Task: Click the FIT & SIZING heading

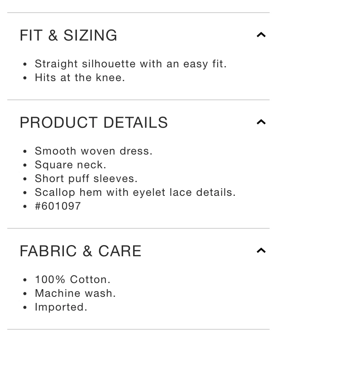Action: click(68, 36)
